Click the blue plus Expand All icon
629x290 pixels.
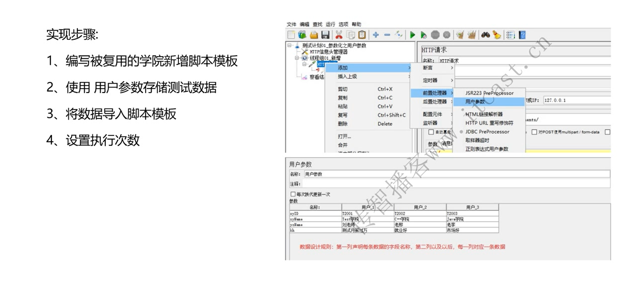point(376,35)
